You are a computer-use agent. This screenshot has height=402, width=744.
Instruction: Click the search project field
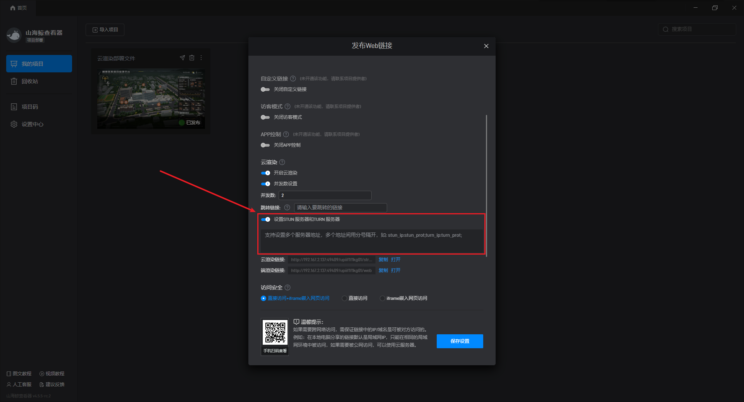(x=697, y=29)
